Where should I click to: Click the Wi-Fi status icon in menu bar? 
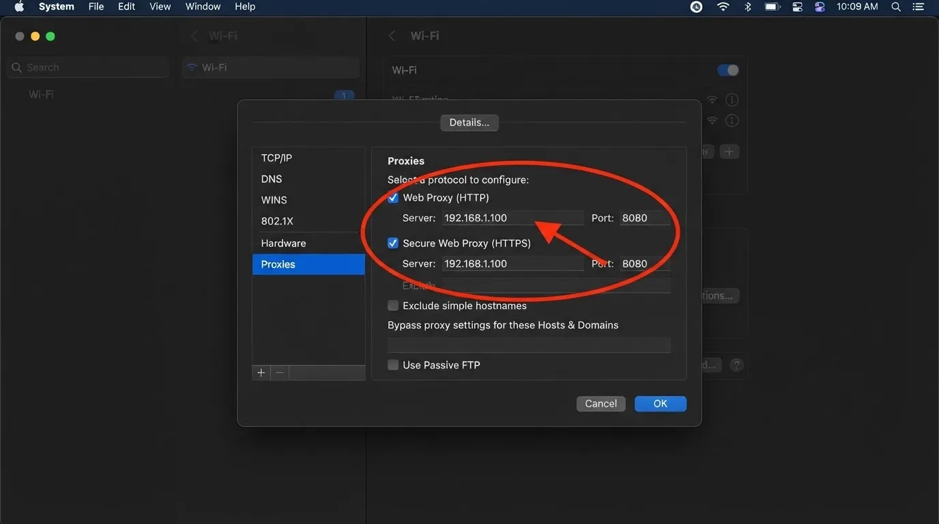(x=723, y=7)
